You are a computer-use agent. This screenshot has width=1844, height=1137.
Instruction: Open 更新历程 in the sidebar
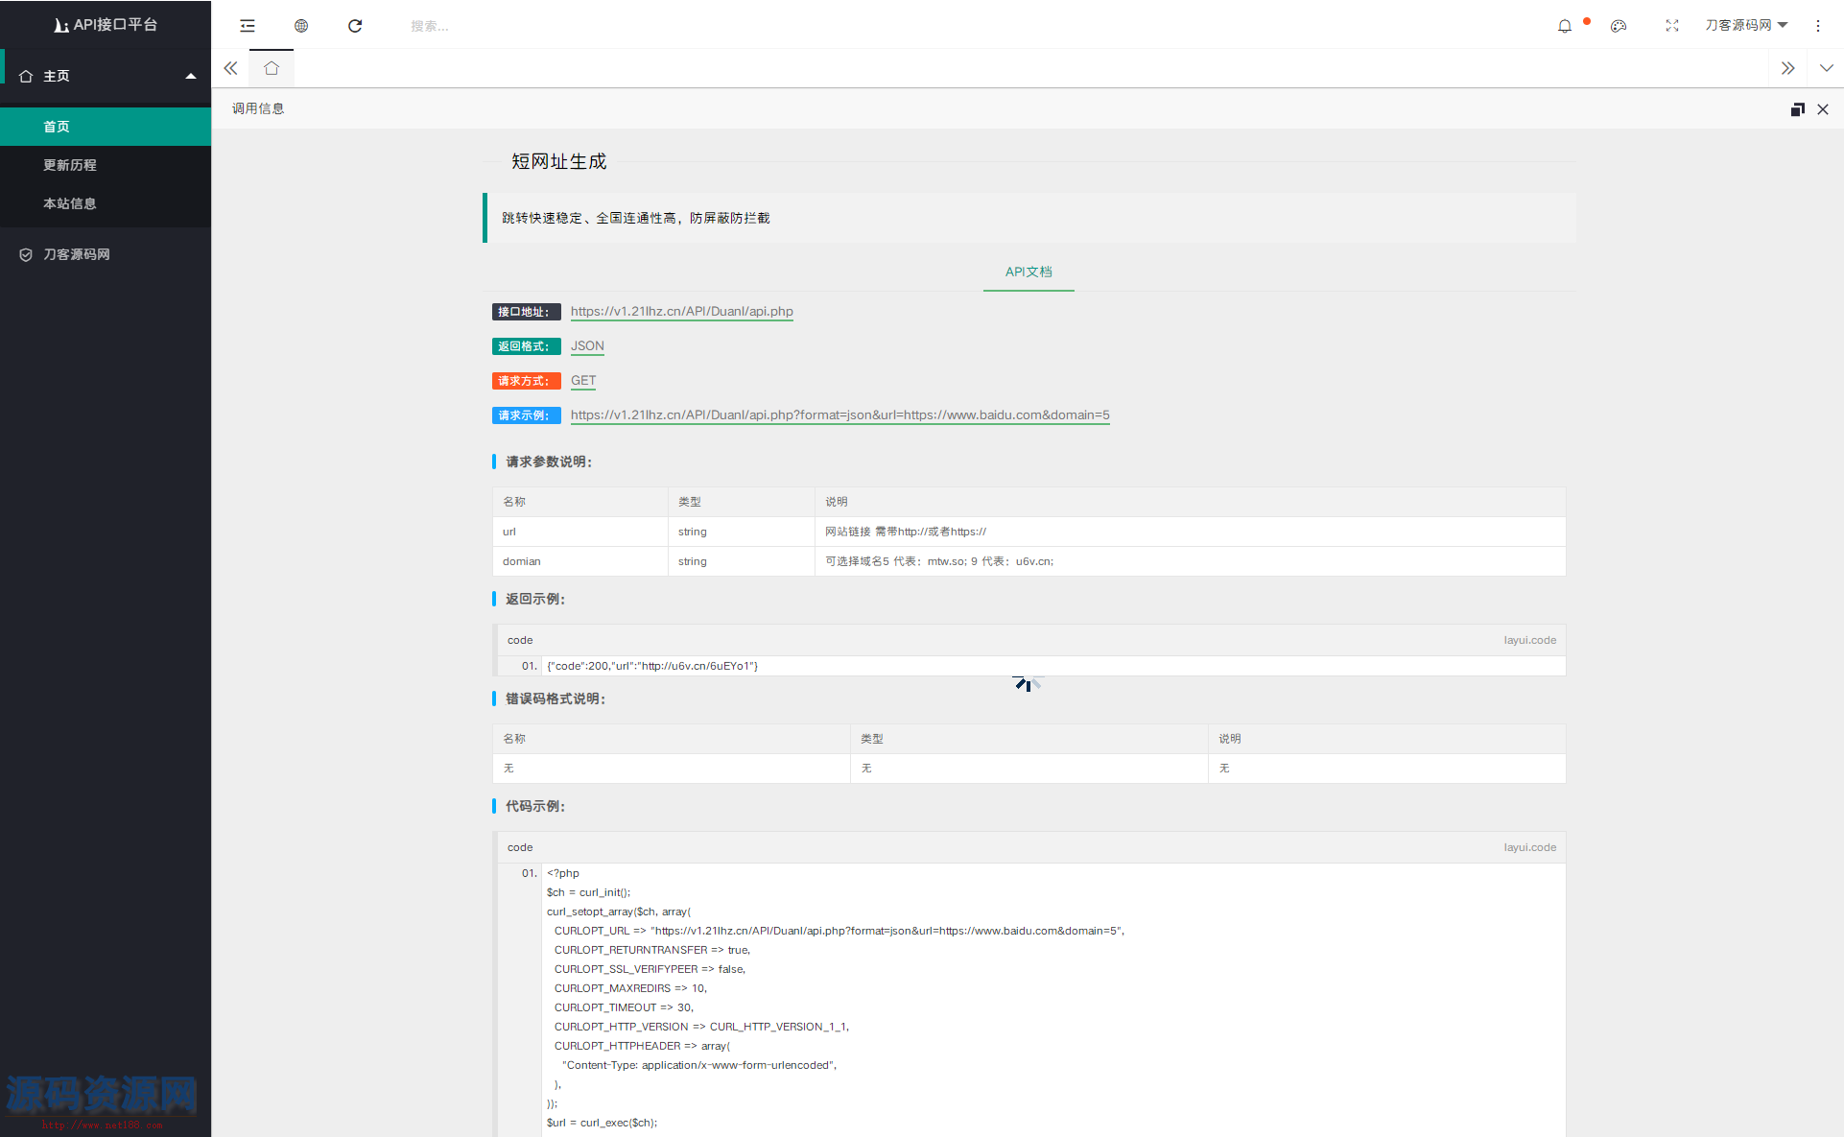point(106,165)
